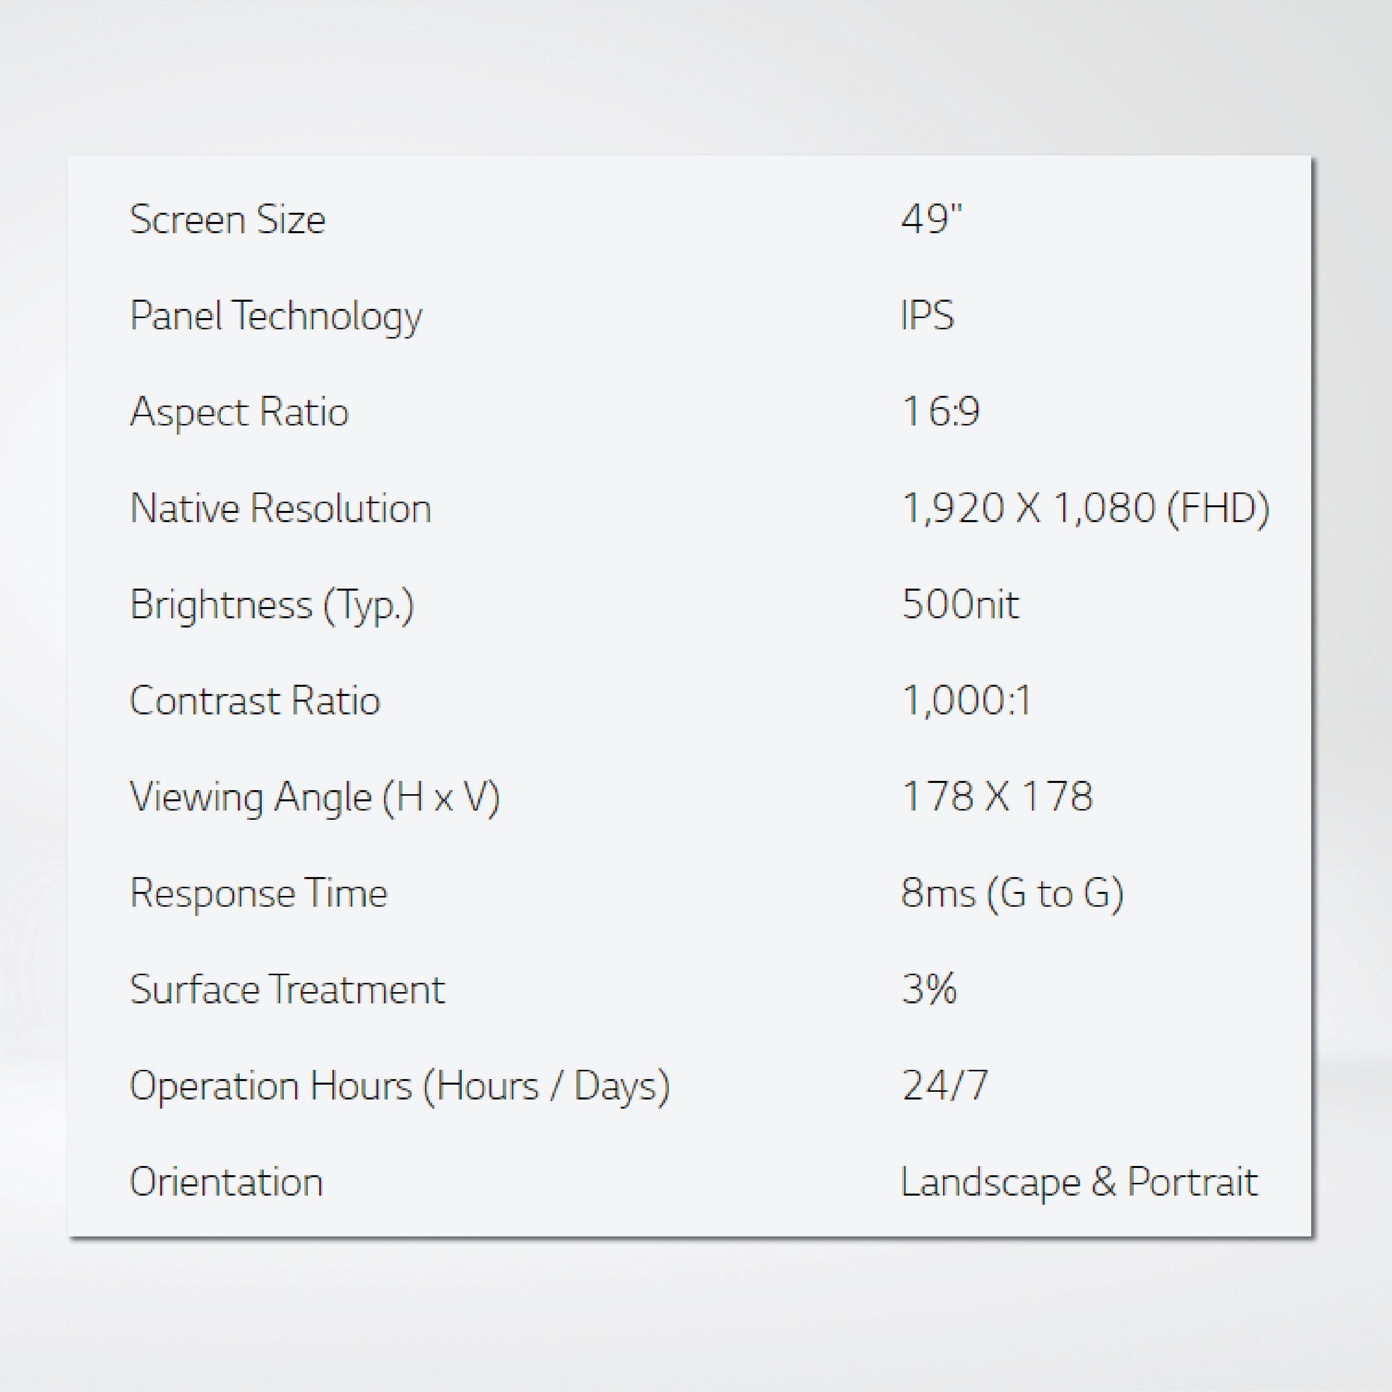Image resolution: width=1392 pixels, height=1392 pixels.
Task: Click the 500nit brightness value
Action: (x=960, y=604)
